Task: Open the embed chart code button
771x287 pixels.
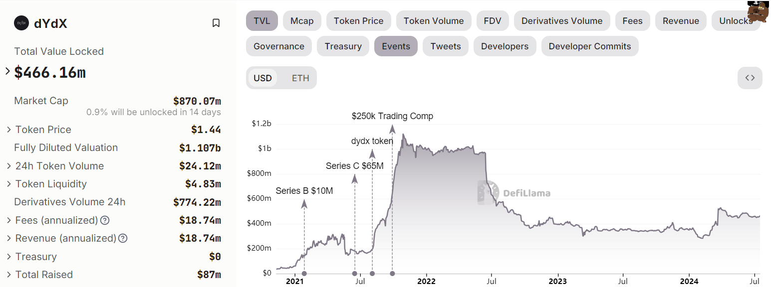Action: coord(750,78)
